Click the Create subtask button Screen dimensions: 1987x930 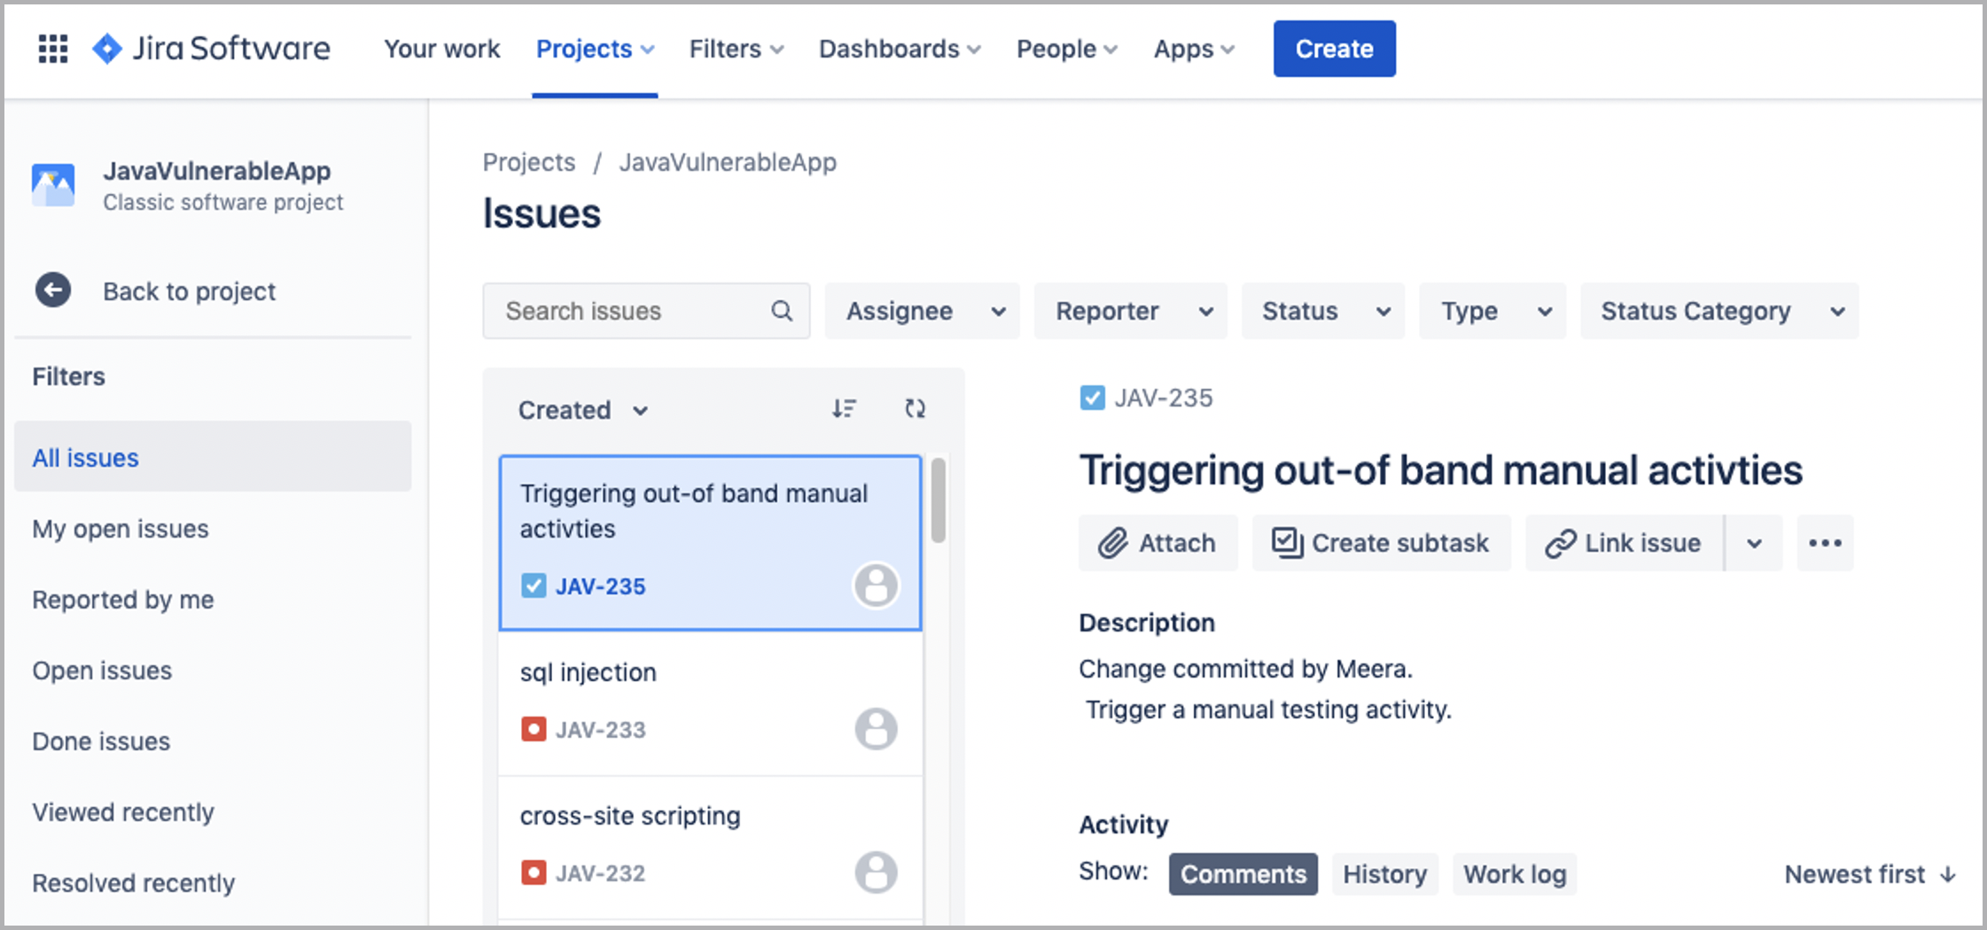pyautogui.click(x=1381, y=543)
